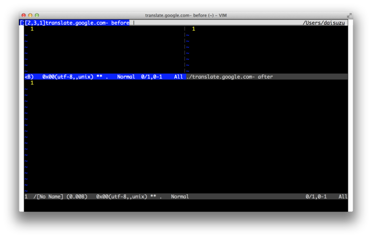Viewport: 372px width, 238px height.
Task: Click the [No Name] bottom status line
Action: 186,197
